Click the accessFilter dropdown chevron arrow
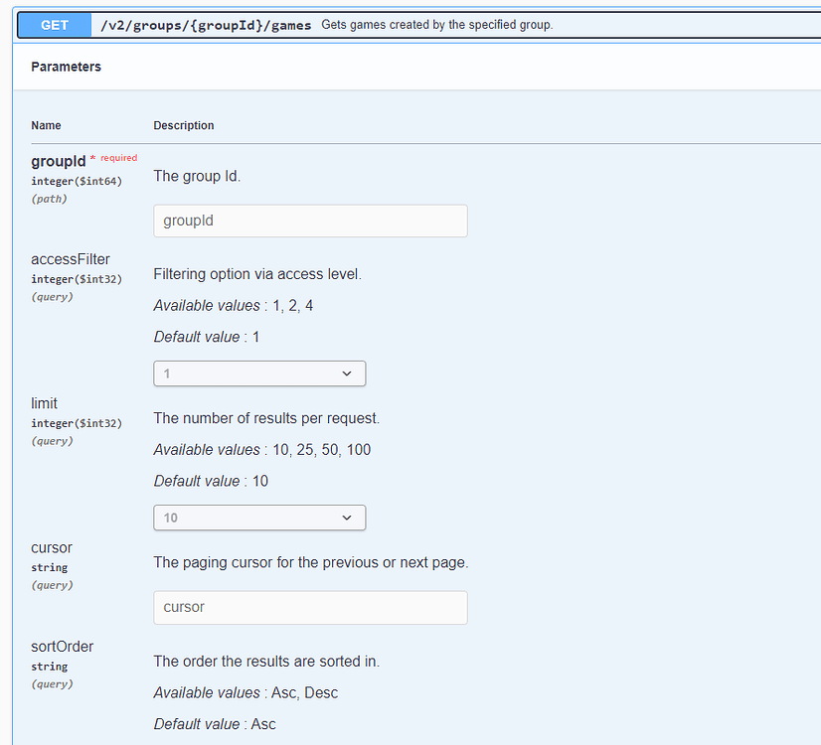 coord(346,372)
